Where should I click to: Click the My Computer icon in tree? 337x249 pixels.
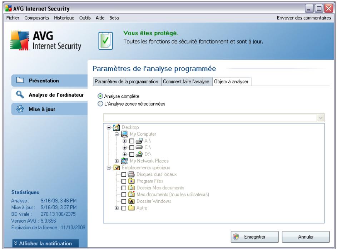[x=124, y=134]
